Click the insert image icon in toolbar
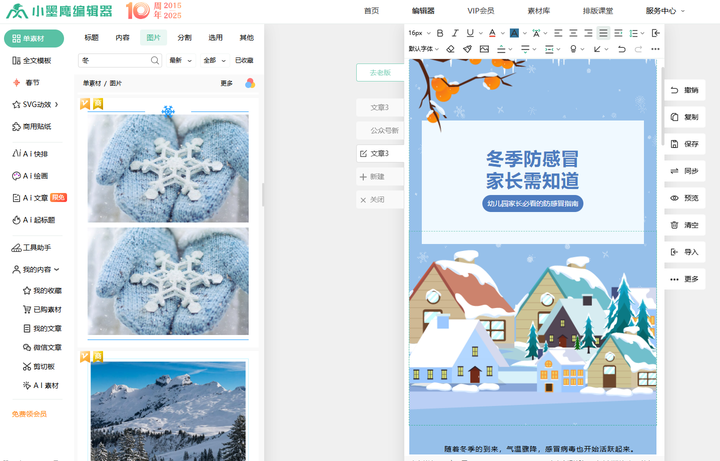Screen dimensions: 720x461 pos(484,49)
